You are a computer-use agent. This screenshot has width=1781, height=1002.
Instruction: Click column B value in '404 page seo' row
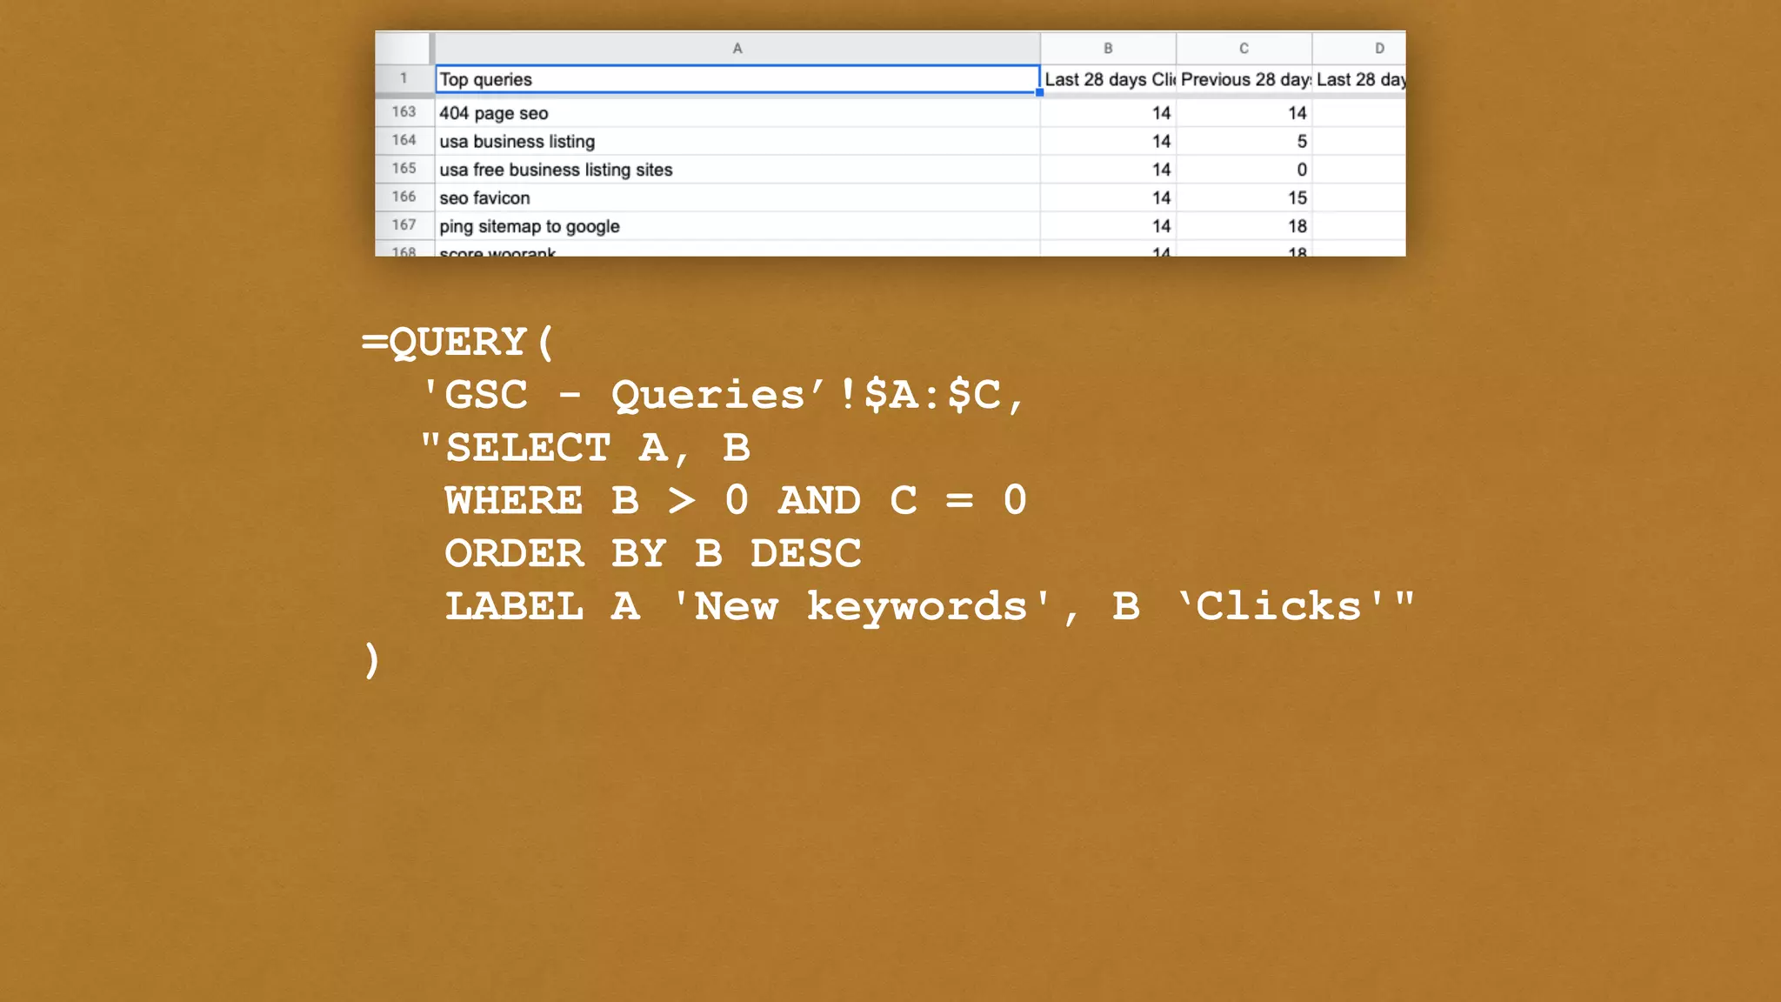(1108, 113)
